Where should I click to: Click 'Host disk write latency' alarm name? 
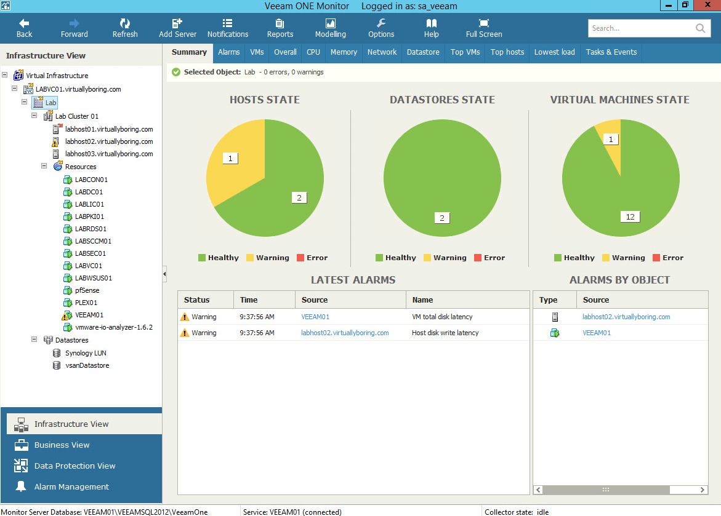tap(445, 333)
